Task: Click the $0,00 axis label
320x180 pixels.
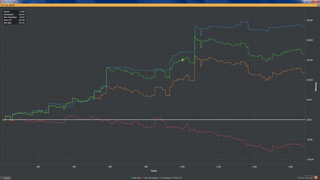Action: [x=309, y=120]
